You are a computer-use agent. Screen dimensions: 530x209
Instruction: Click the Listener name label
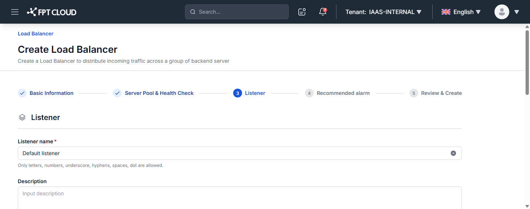[x=36, y=141]
